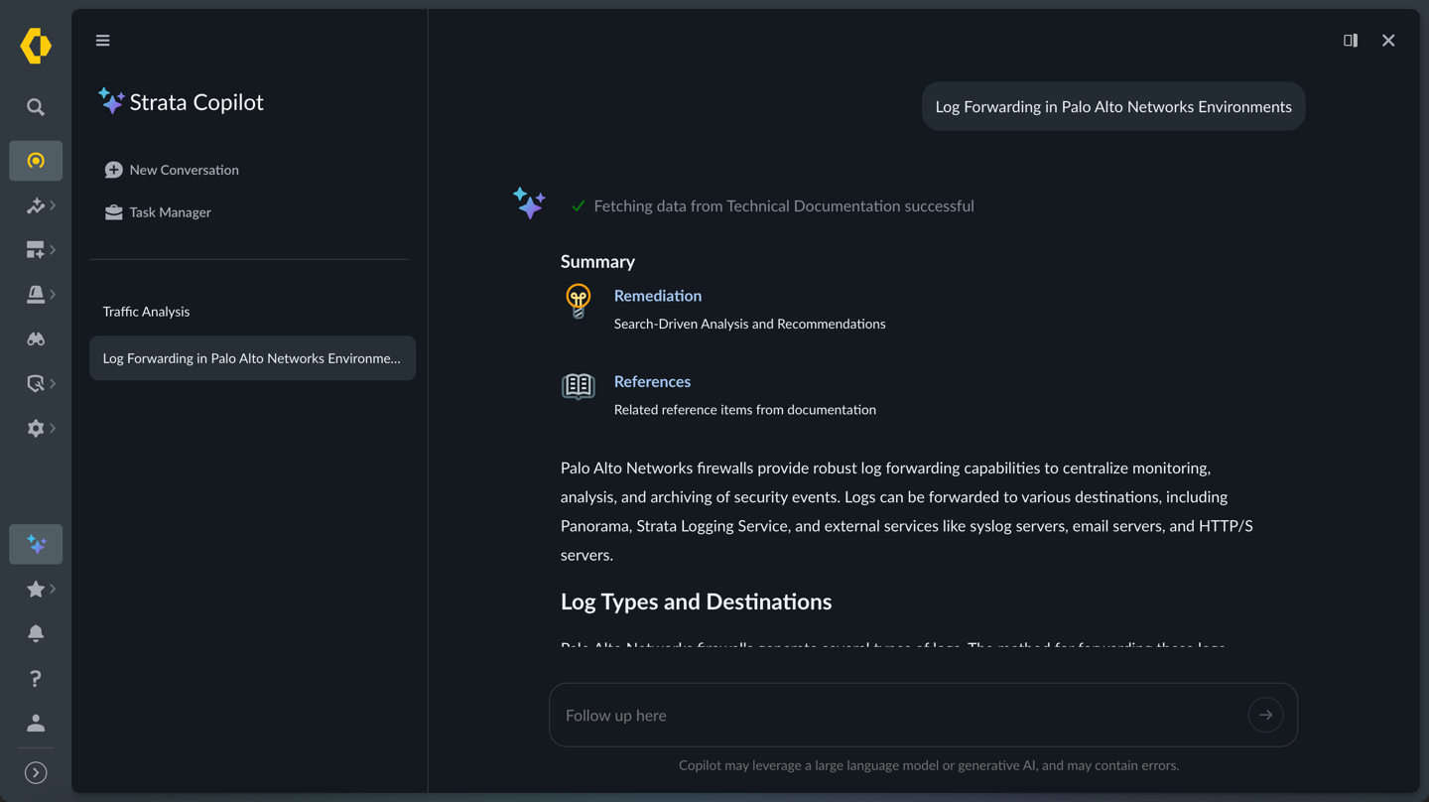This screenshot has height=802, width=1429.
Task: Open the Strata Copilot sparkle sidebar icon
Action: [36, 544]
